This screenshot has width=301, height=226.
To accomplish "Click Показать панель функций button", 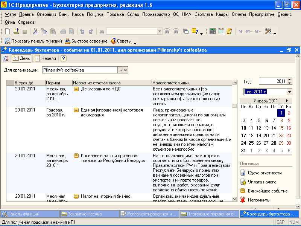I will pos(33,41).
